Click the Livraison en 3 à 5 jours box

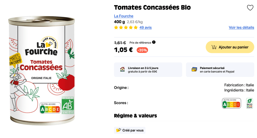148,70
